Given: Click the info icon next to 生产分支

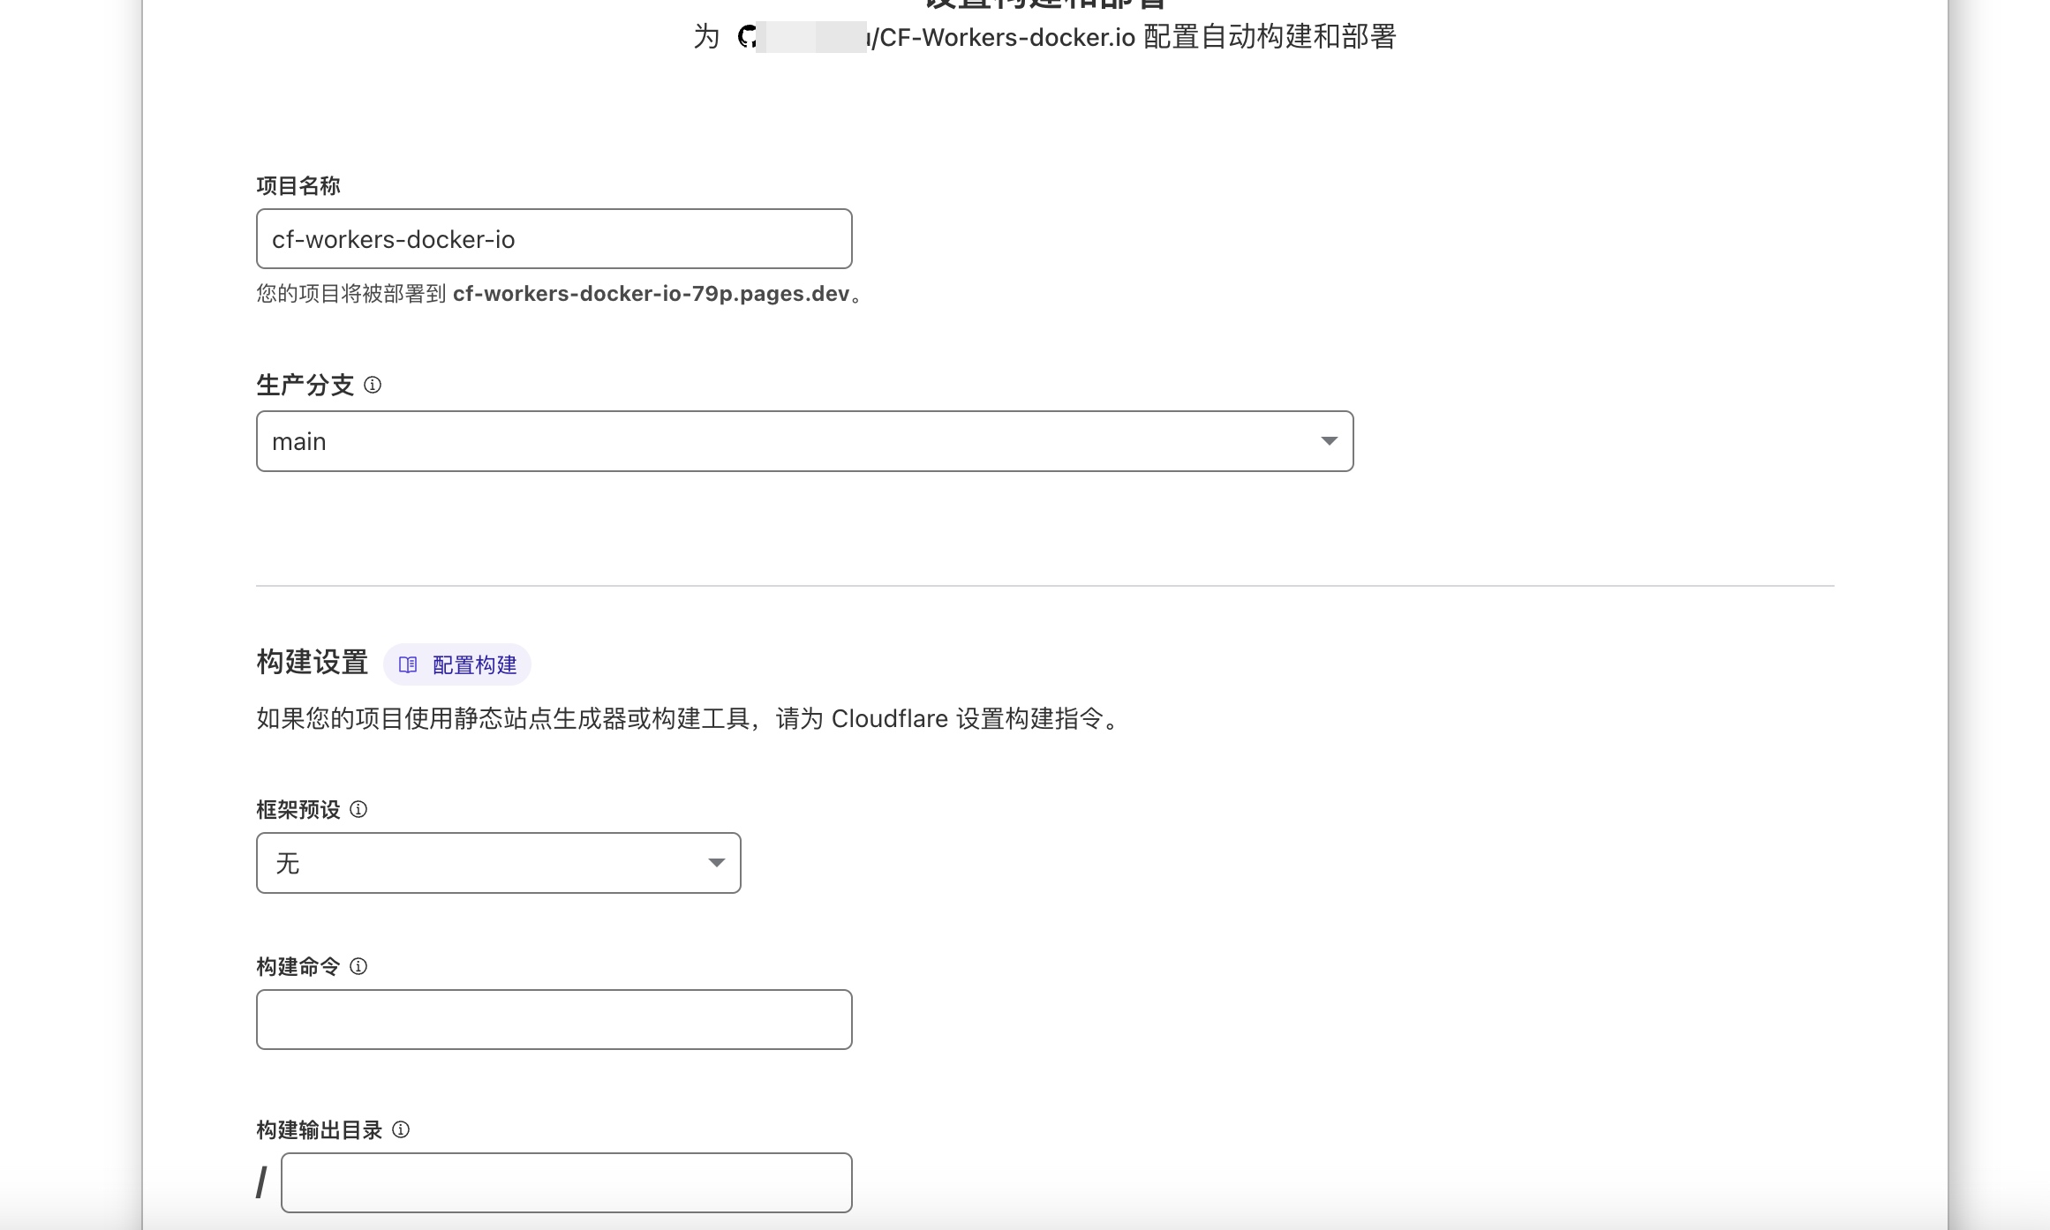Looking at the screenshot, I should 373,385.
